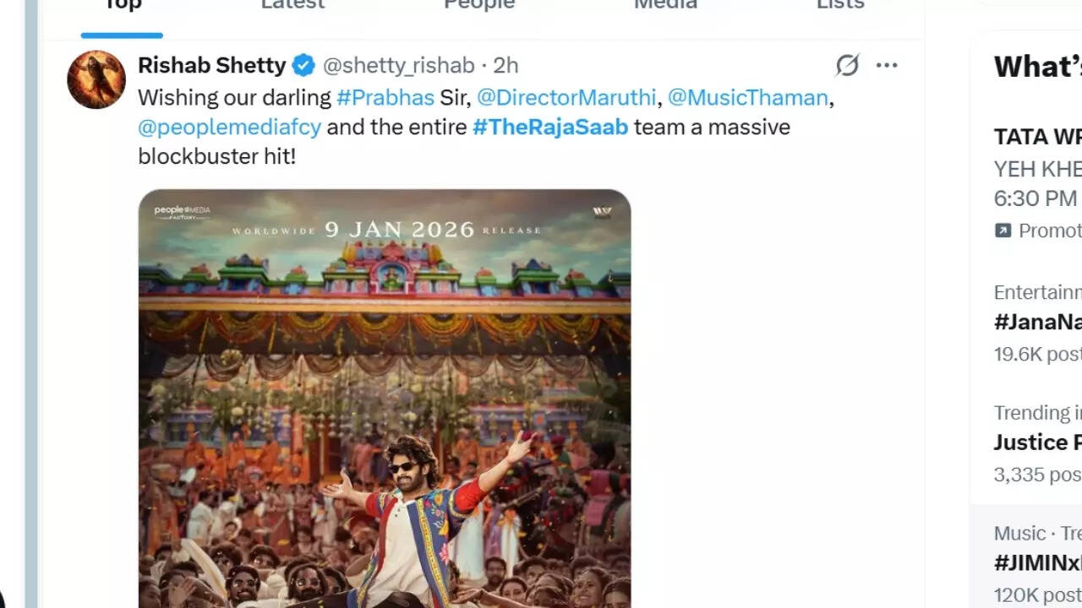Open the #Prabhas hashtag
Viewport: 1082px width, 608px height.
pos(385,97)
